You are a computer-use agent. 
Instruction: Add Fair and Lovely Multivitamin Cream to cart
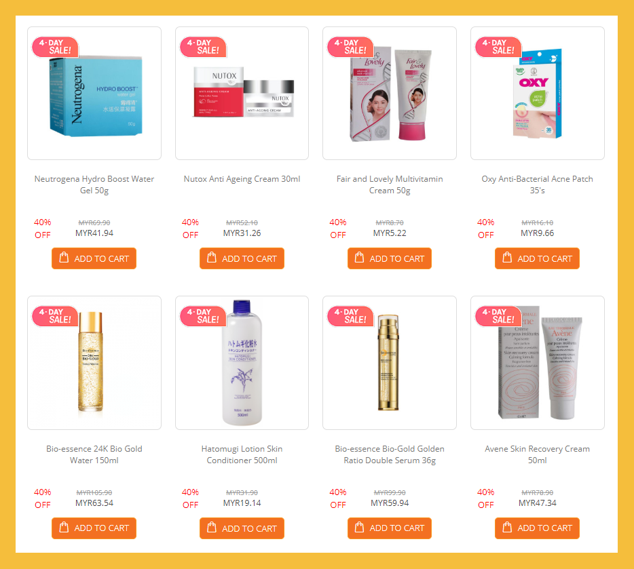tap(390, 258)
